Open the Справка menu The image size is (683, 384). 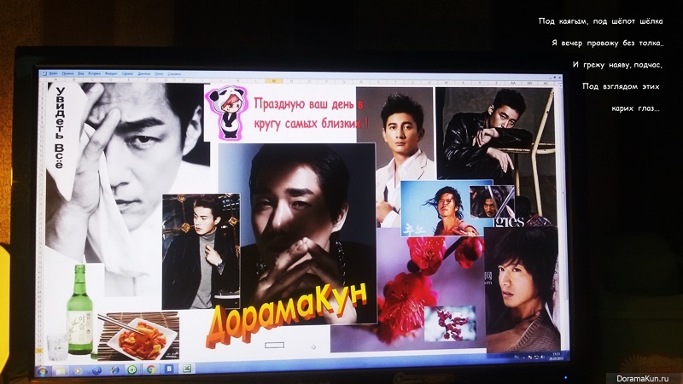(x=174, y=73)
